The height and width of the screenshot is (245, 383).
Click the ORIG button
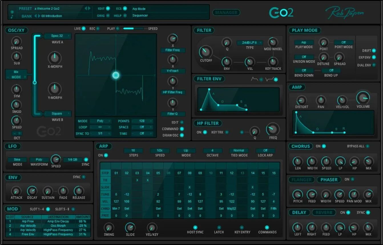(x=108, y=16)
